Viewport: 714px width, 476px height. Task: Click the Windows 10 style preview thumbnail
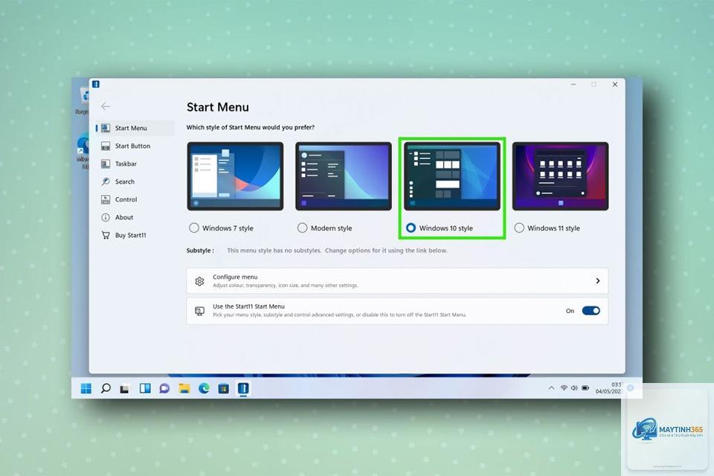451,176
